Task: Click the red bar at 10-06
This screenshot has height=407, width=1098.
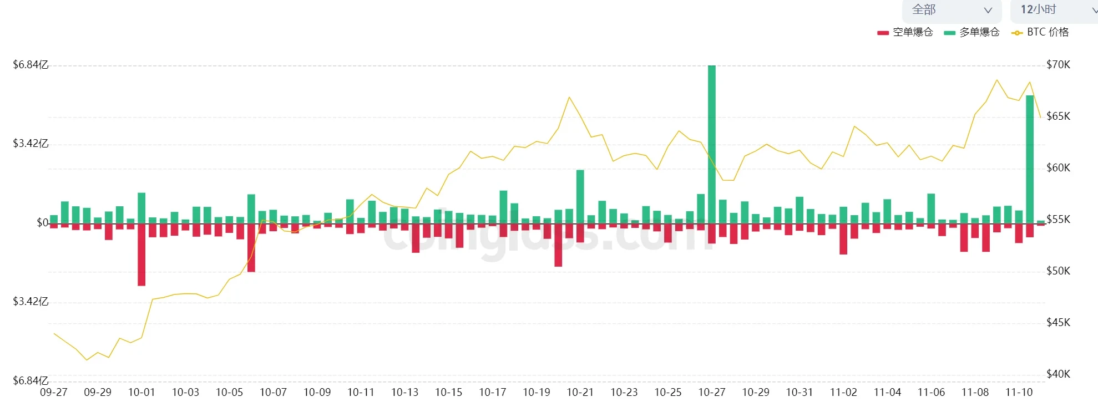Action: click(251, 247)
